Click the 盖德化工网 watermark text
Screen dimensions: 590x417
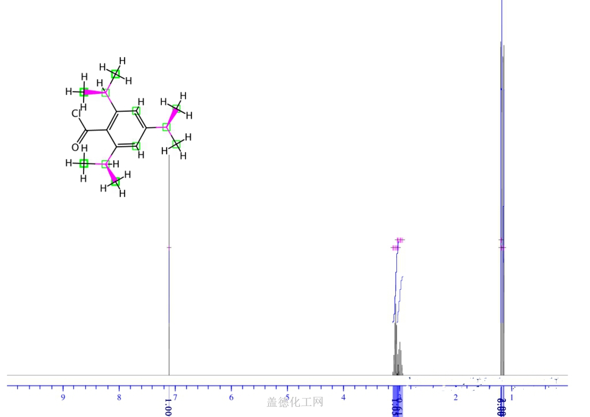[295, 402]
